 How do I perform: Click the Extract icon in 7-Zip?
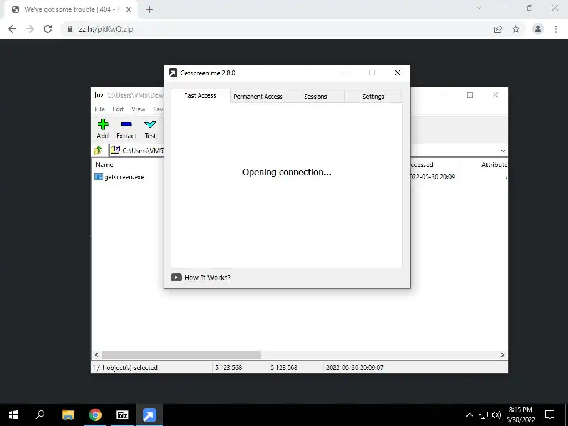pyautogui.click(x=126, y=124)
